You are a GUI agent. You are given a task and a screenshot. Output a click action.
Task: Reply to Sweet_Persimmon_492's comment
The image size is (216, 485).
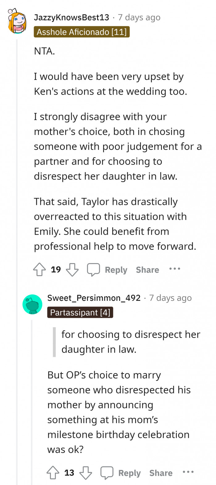point(129,472)
